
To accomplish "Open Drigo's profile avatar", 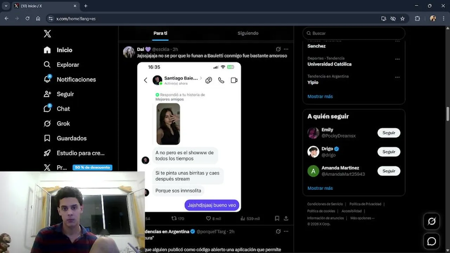I will click(313, 152).
